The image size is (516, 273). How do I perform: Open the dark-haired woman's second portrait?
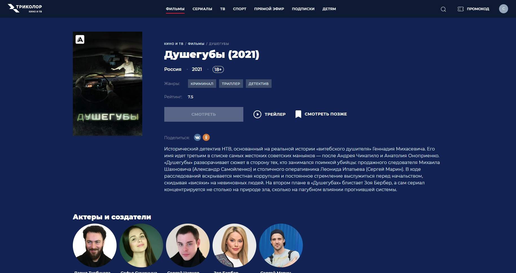coord(141,246)
